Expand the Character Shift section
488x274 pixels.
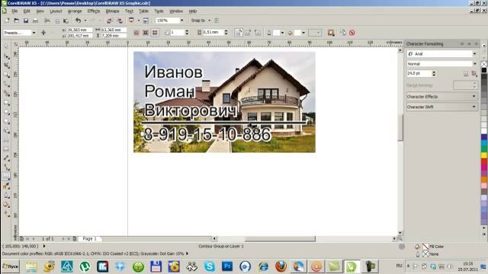click(x=441, y=107)
